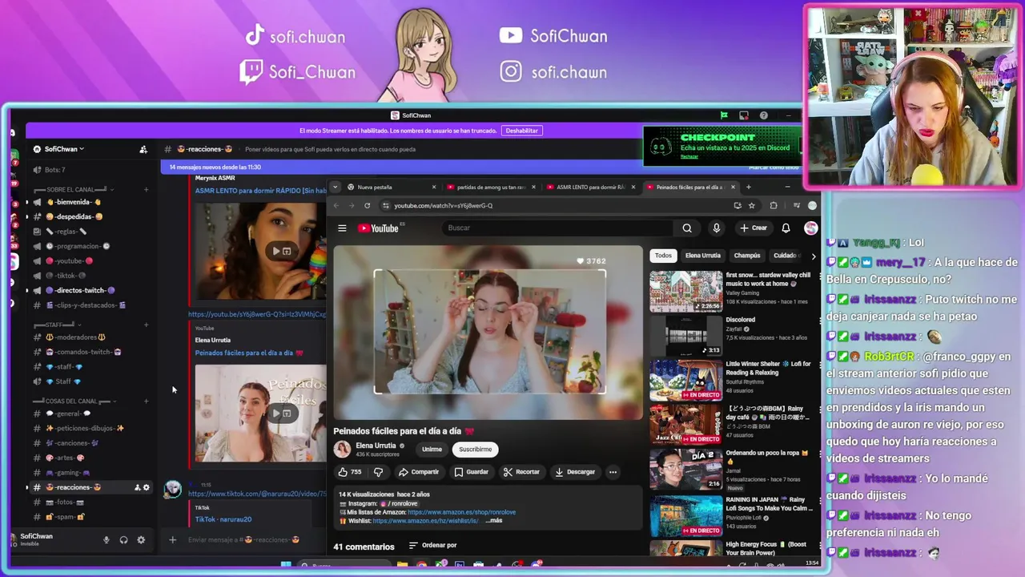Screen dimensions: 1025x577
Task: Click the YouTube search magnifier button
Action: point(687,228)
